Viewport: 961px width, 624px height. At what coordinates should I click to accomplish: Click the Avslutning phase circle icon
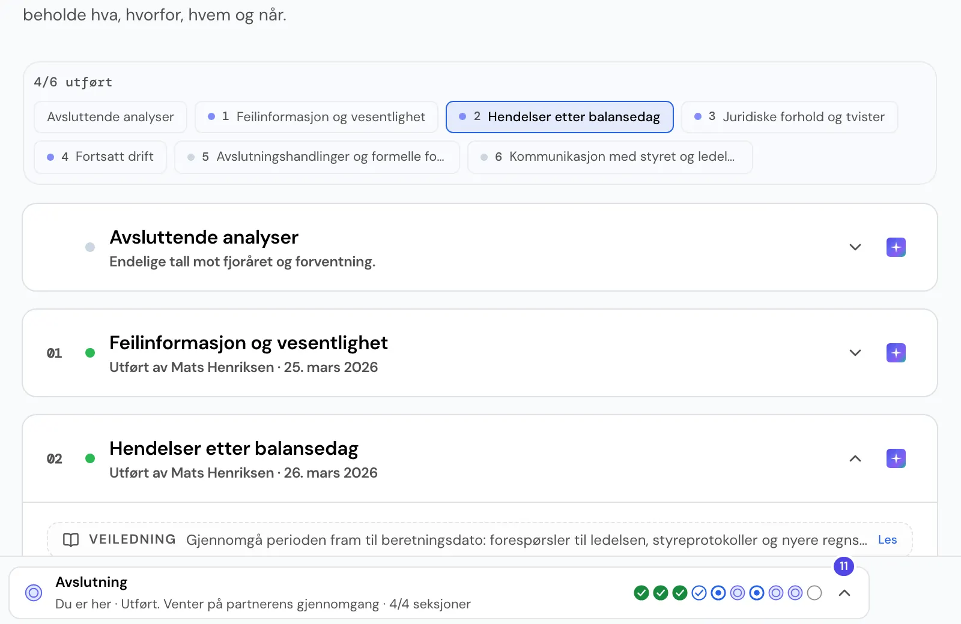34,593
